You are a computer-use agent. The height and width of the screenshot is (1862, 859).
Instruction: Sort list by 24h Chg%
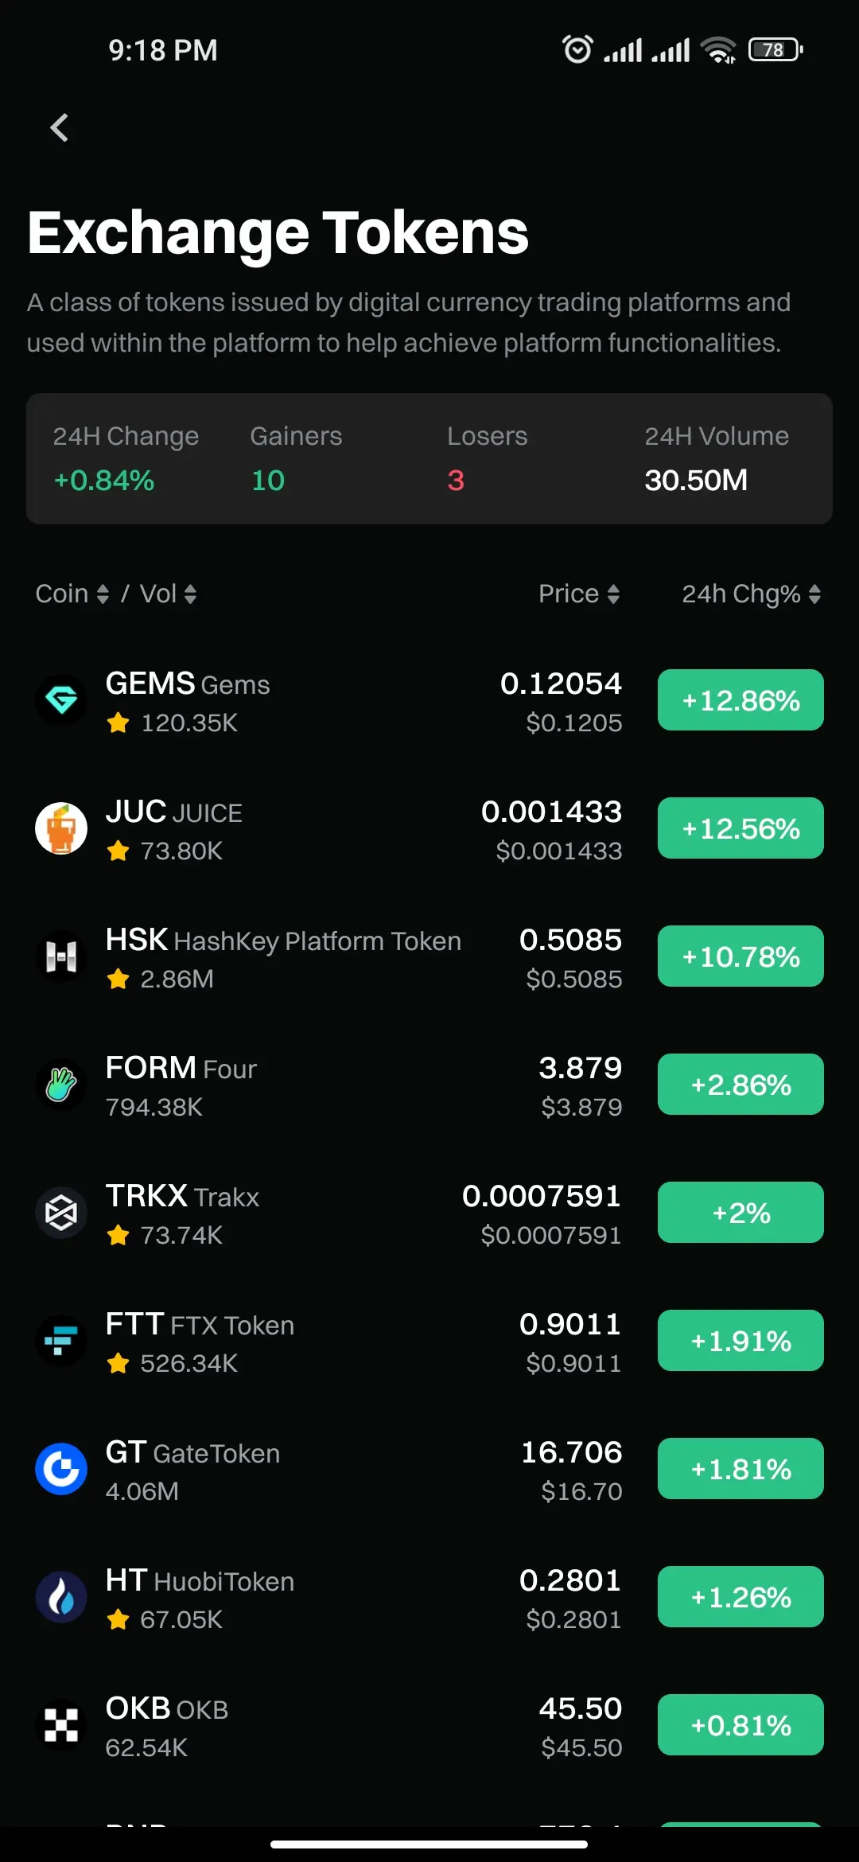point(751,594)
